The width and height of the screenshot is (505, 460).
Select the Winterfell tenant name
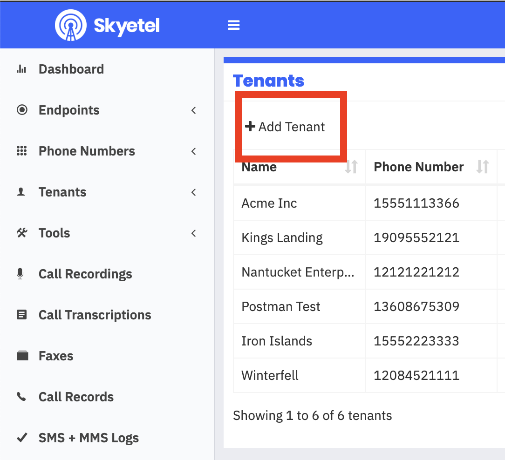point(270,375)
